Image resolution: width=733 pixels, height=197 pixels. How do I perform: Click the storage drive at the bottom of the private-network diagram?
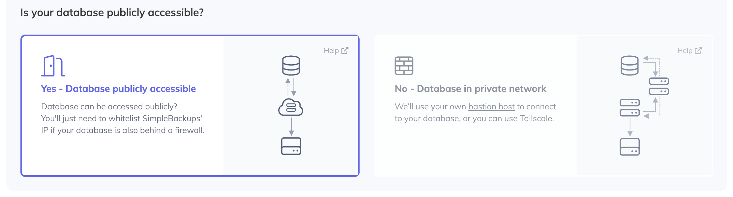[x=630, y=147]
